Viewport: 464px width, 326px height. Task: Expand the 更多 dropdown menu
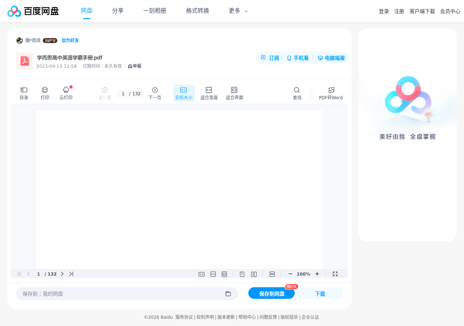tap(239, 11)
